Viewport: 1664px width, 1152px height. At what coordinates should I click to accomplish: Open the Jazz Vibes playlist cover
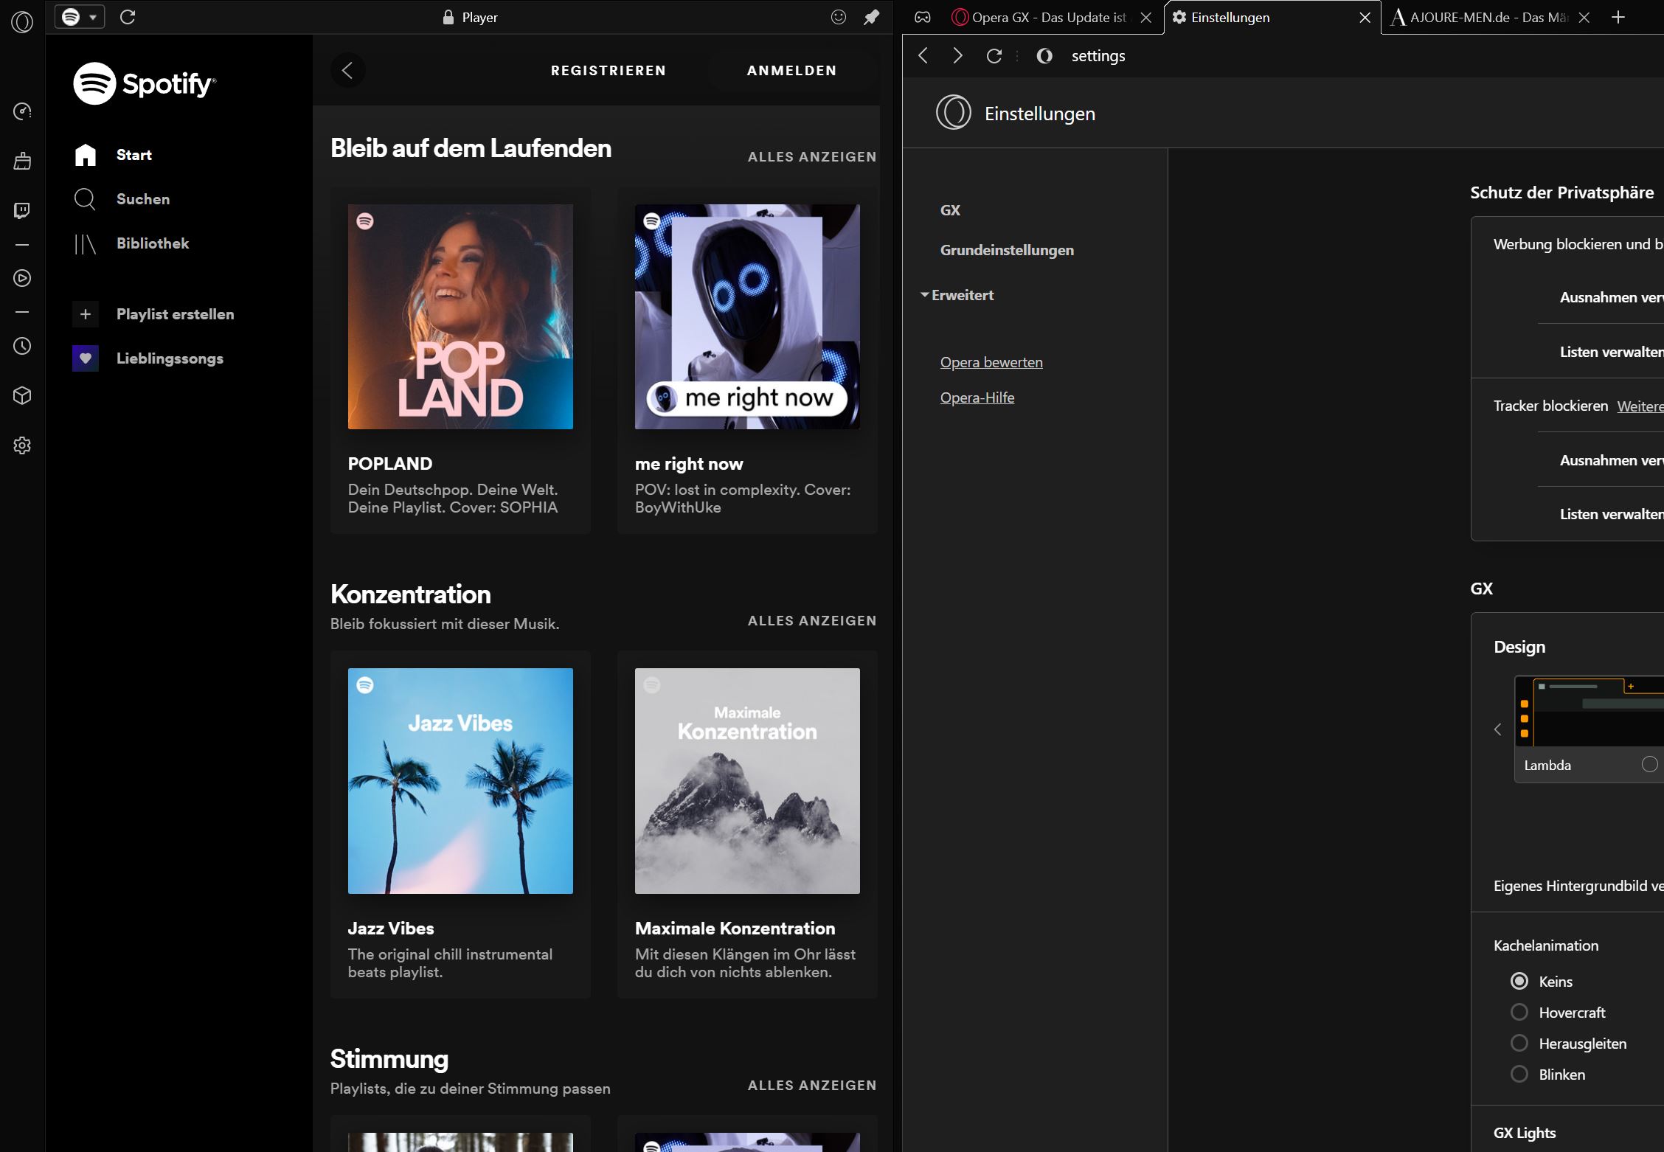(x=460, y=781)
